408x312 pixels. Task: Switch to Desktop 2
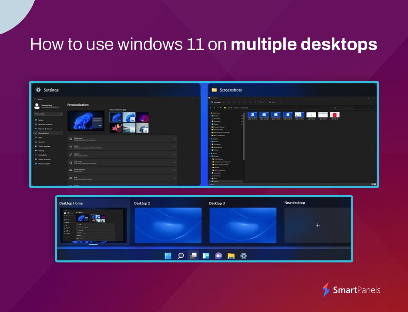coord(168,225)
